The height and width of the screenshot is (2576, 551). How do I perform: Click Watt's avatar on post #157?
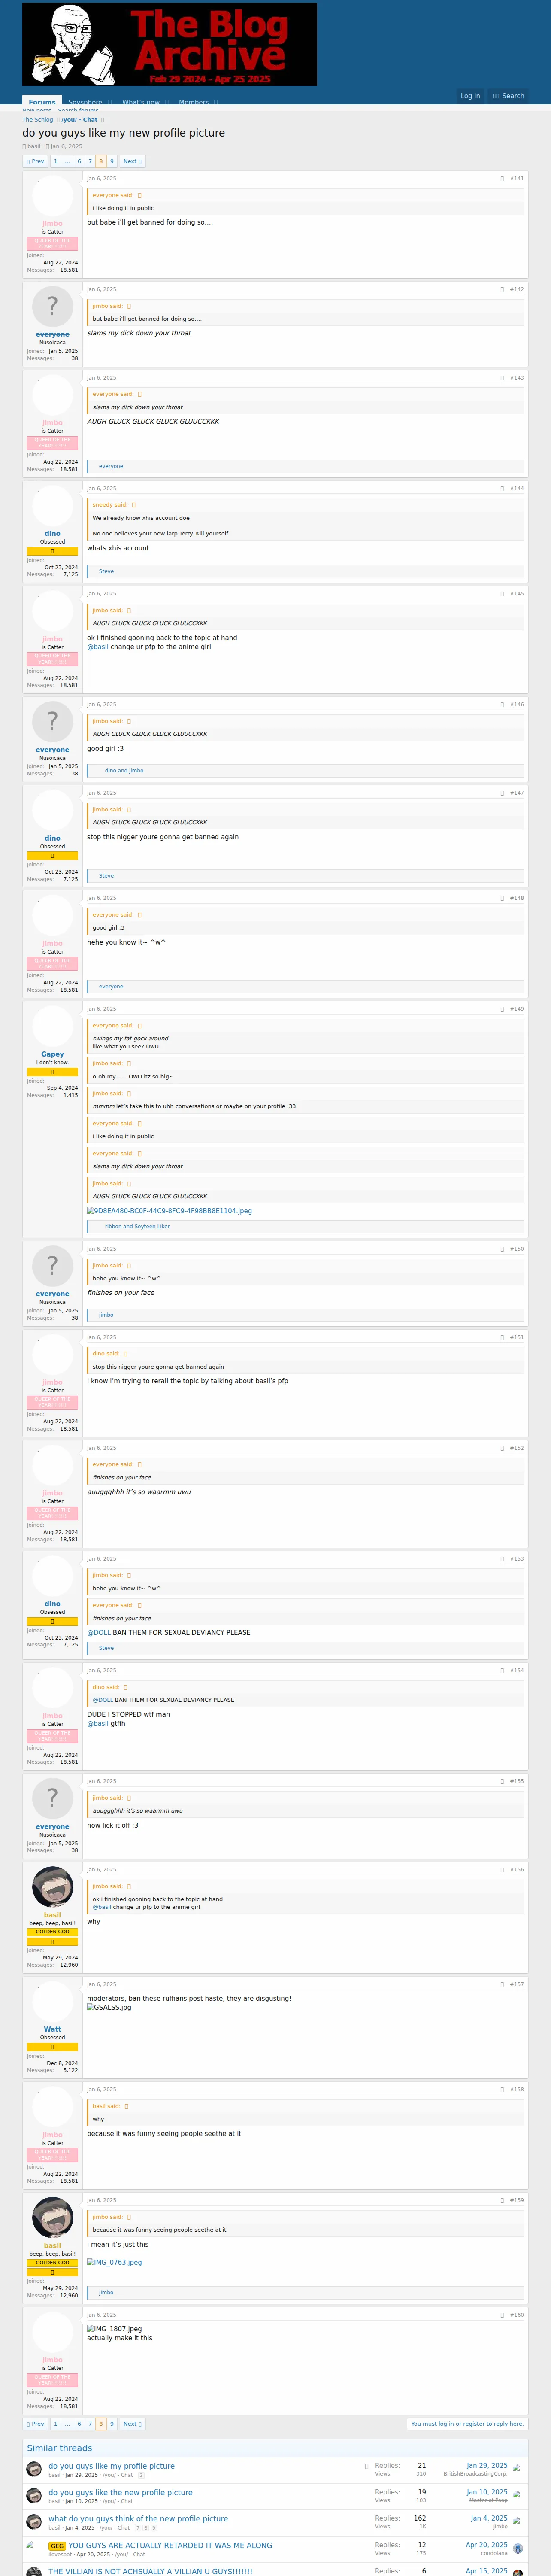52,2001
